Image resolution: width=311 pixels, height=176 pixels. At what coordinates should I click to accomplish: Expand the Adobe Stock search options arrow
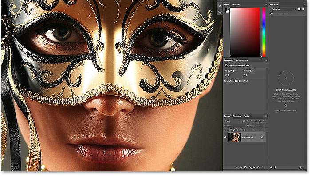[304, 14]
